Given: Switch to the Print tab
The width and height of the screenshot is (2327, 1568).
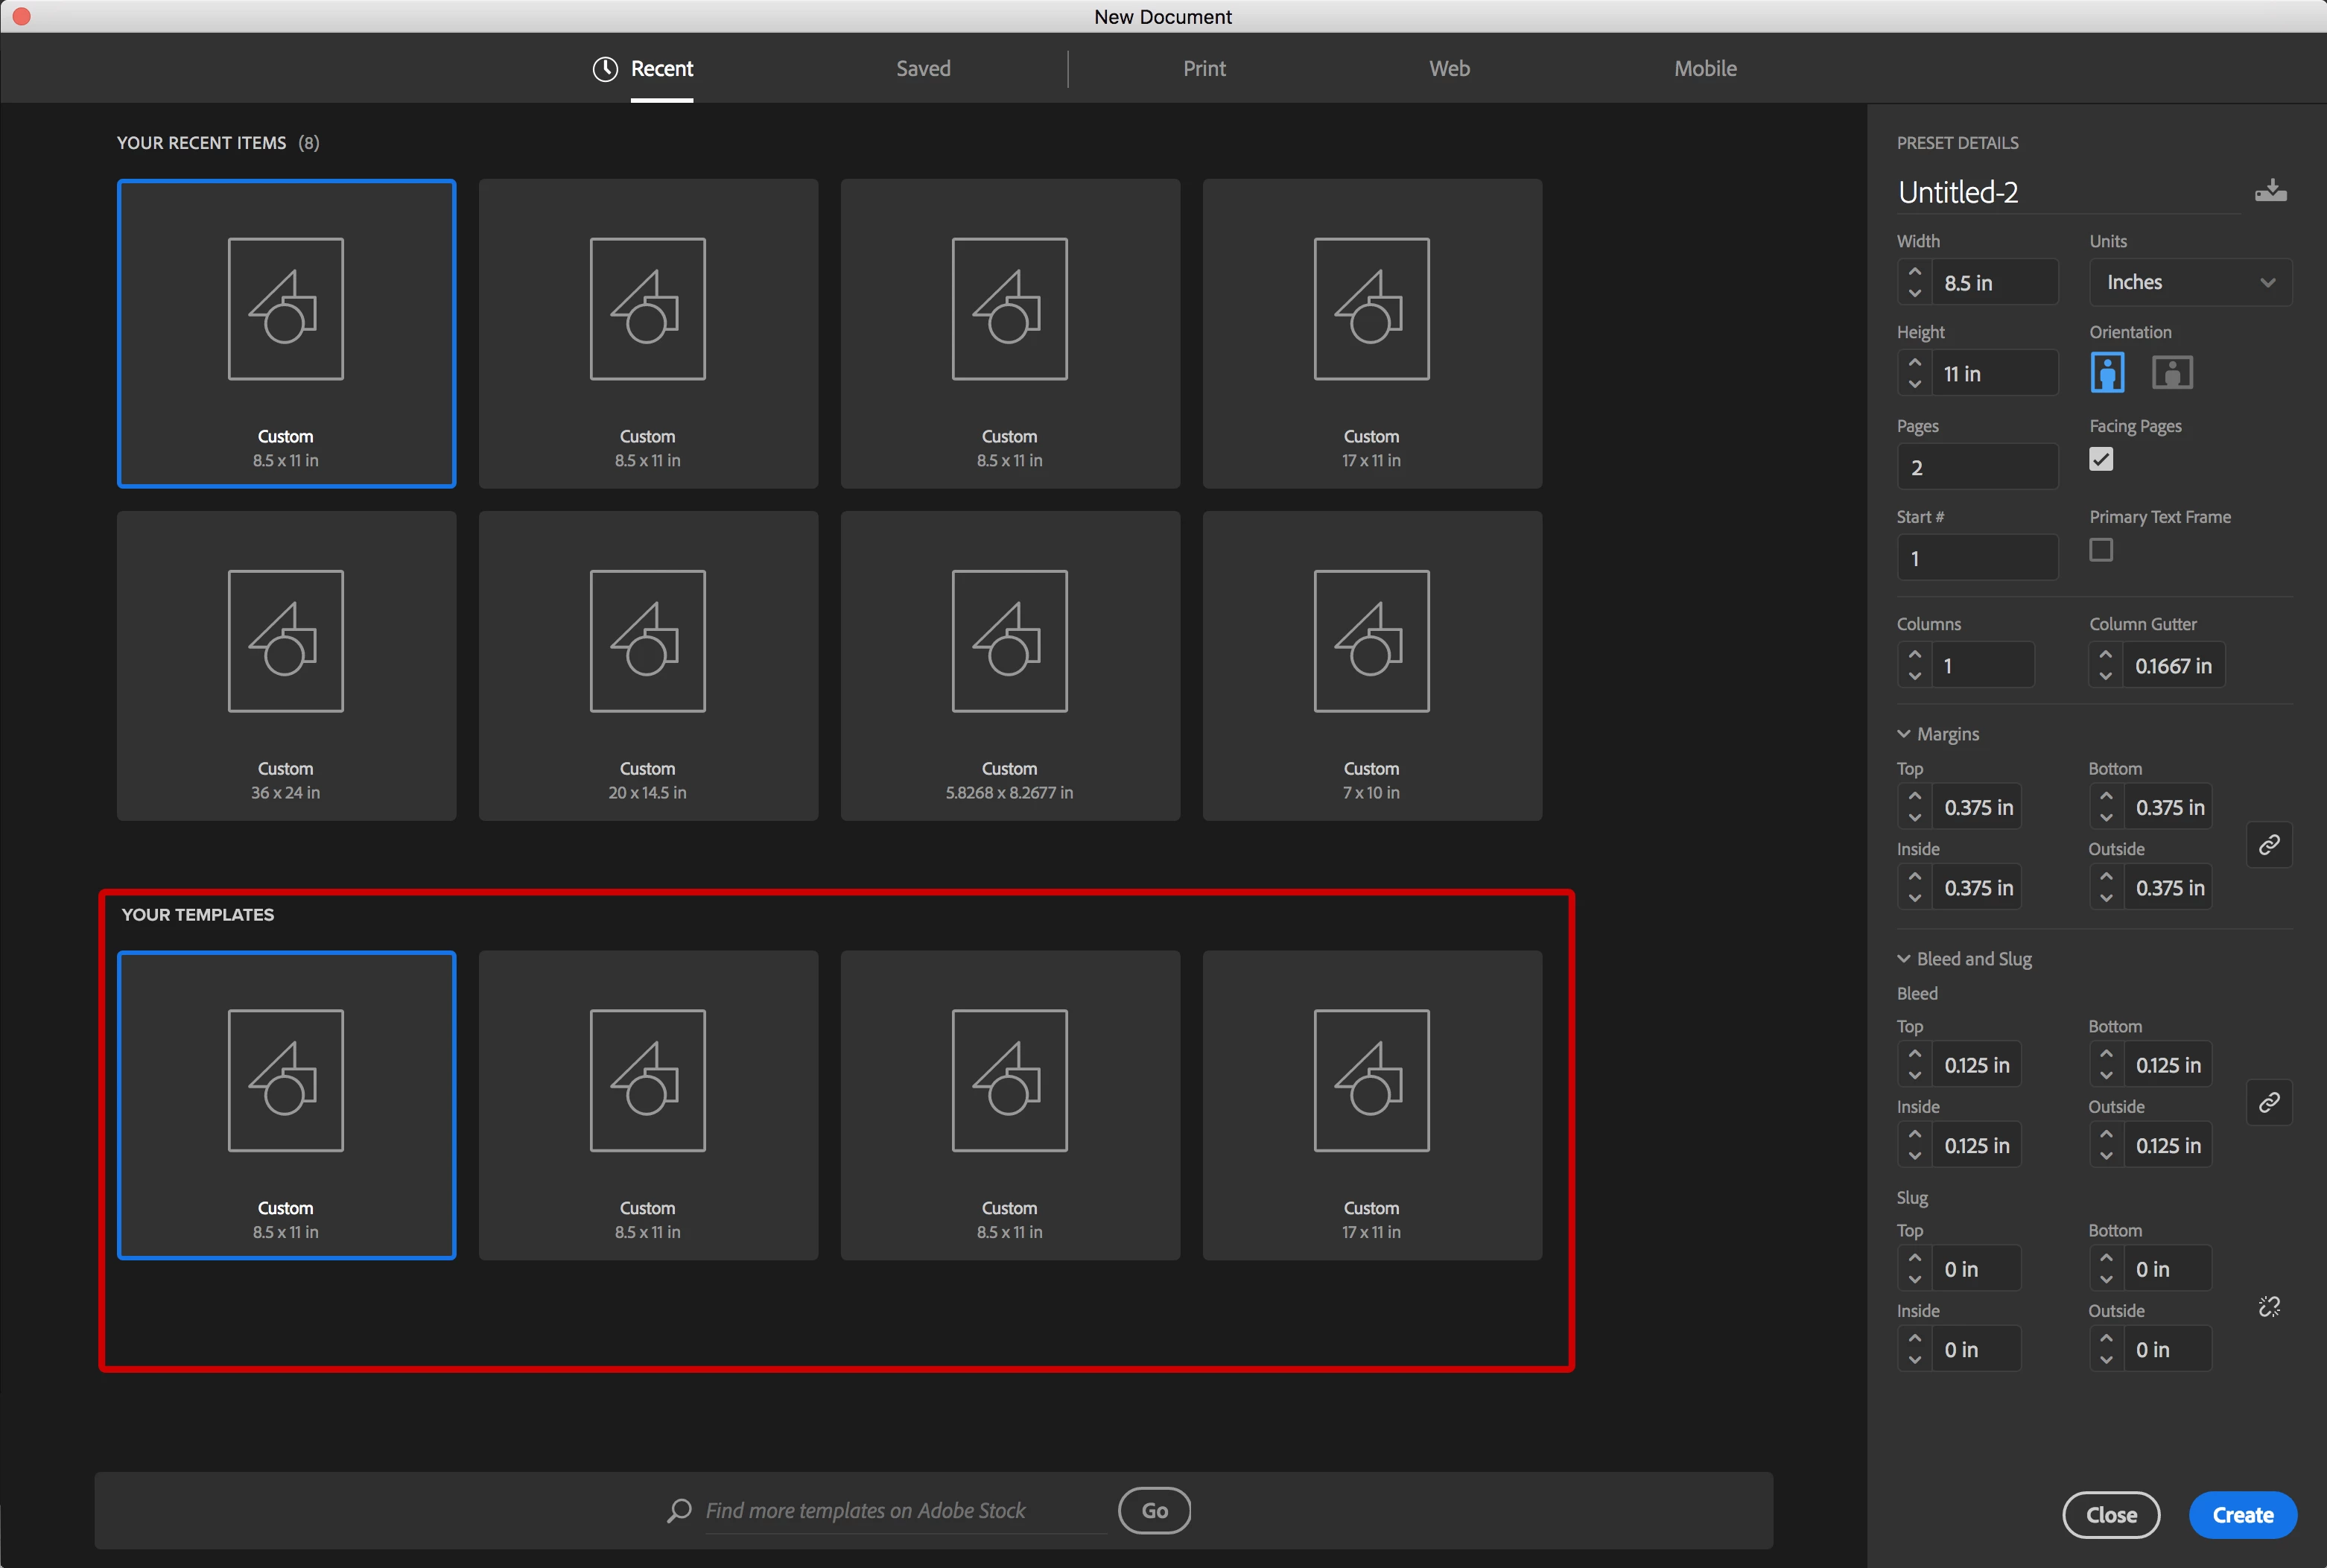Looking at the screenshot, I should tap(1203, 68).
